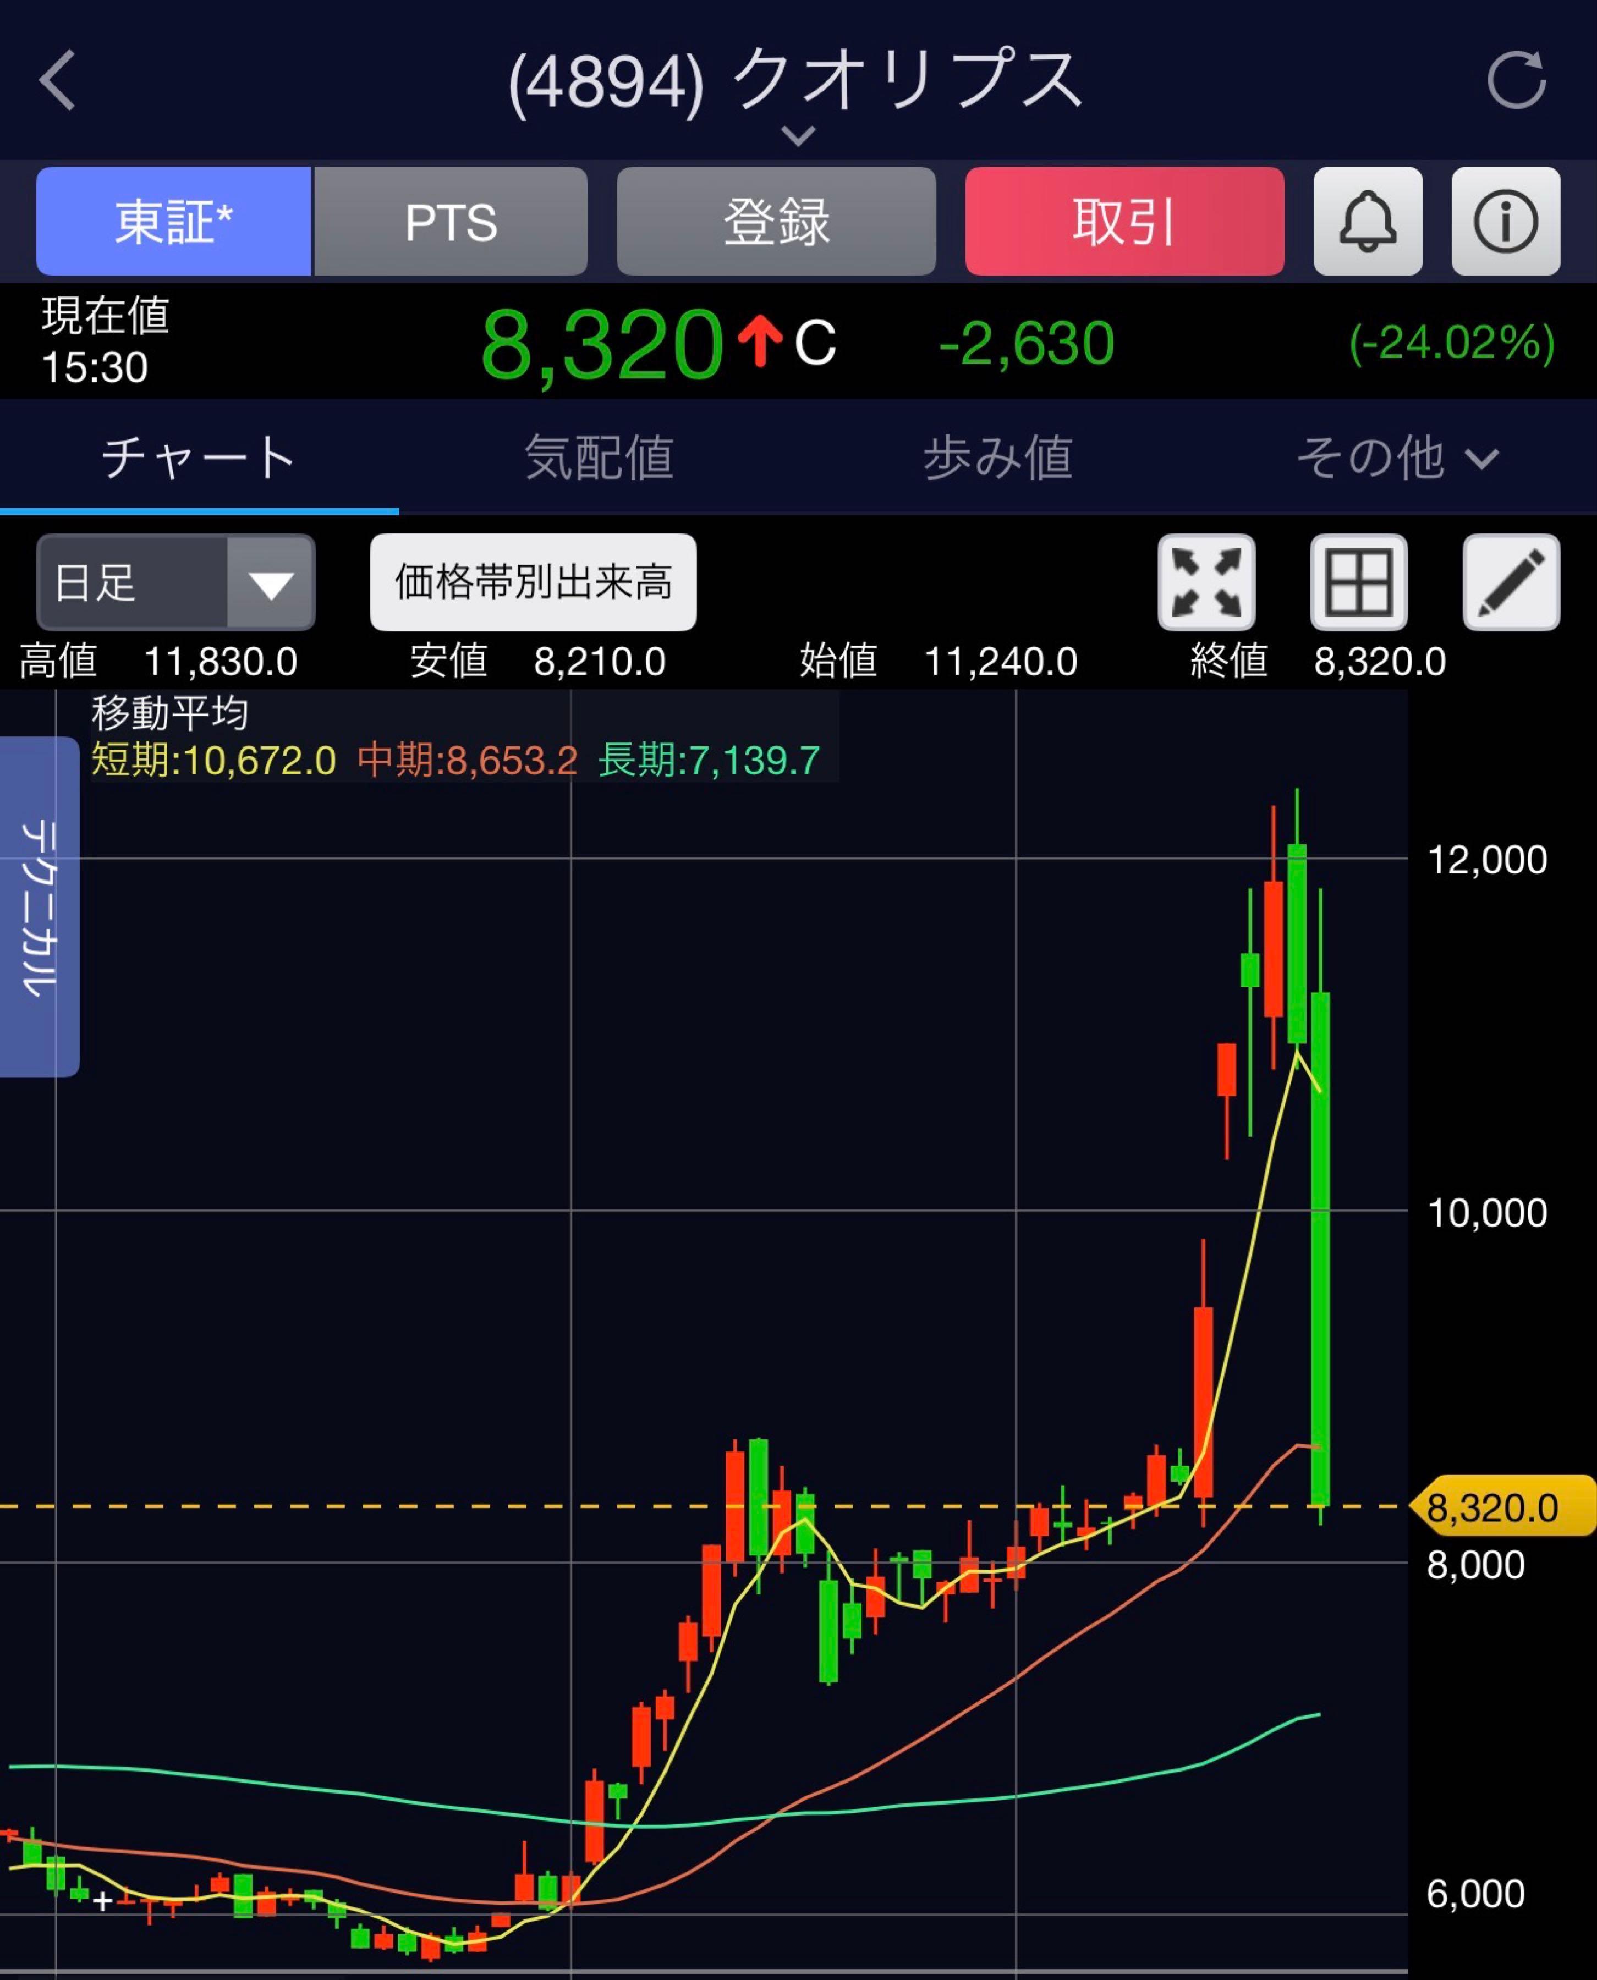Open the テクニカル side panel
Screen dimensions: 1597x1980
click(x=40, y=906)
